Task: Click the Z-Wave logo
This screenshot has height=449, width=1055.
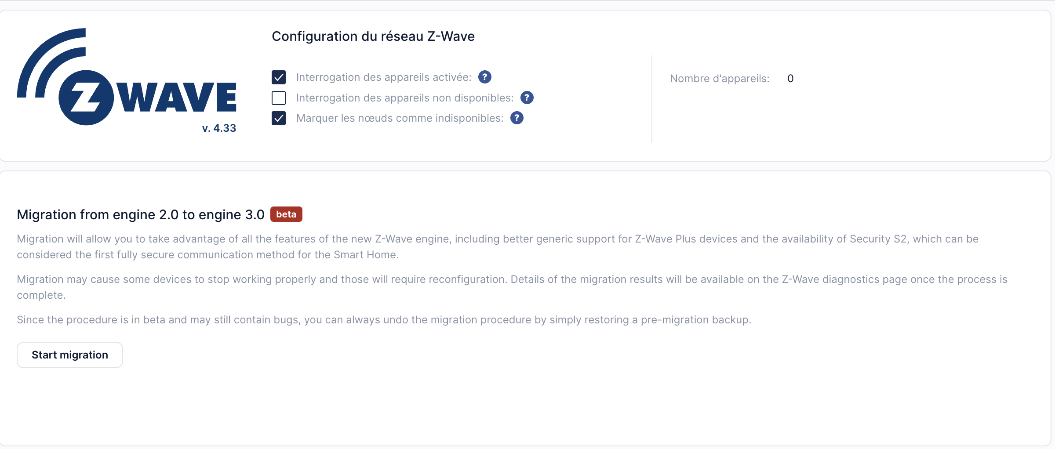Action: (x=127, y=77)
